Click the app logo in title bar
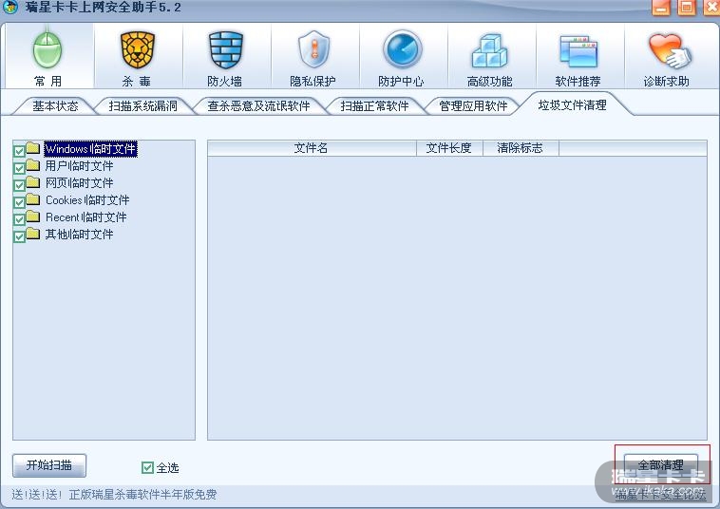The height and width of the screenshot is (509, 720). (x=10, y=7)
